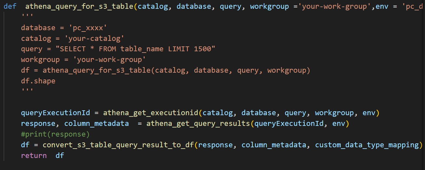The height and width of the screenshot is (170, 425).
Task: Click the queryExecutionId variable assignment
Action: [55, 113]
